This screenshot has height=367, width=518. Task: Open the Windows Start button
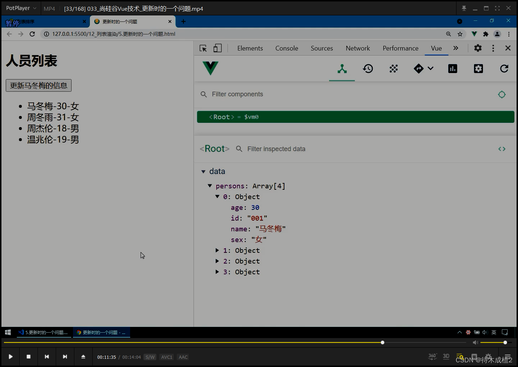click(8, 332)
